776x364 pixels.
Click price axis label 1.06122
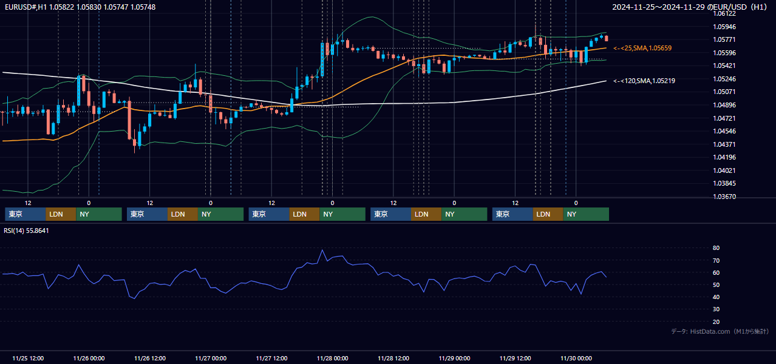[725, 13]
